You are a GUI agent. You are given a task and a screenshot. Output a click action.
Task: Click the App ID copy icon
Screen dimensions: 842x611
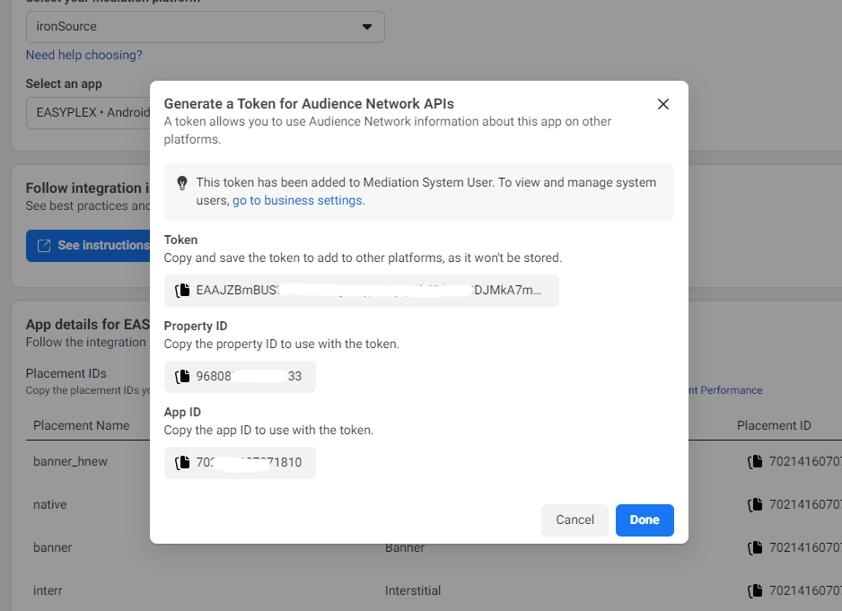pos(182,463)
